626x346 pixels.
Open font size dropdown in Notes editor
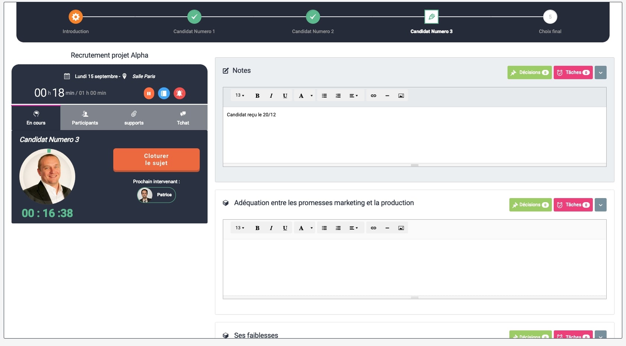[240, 96]
